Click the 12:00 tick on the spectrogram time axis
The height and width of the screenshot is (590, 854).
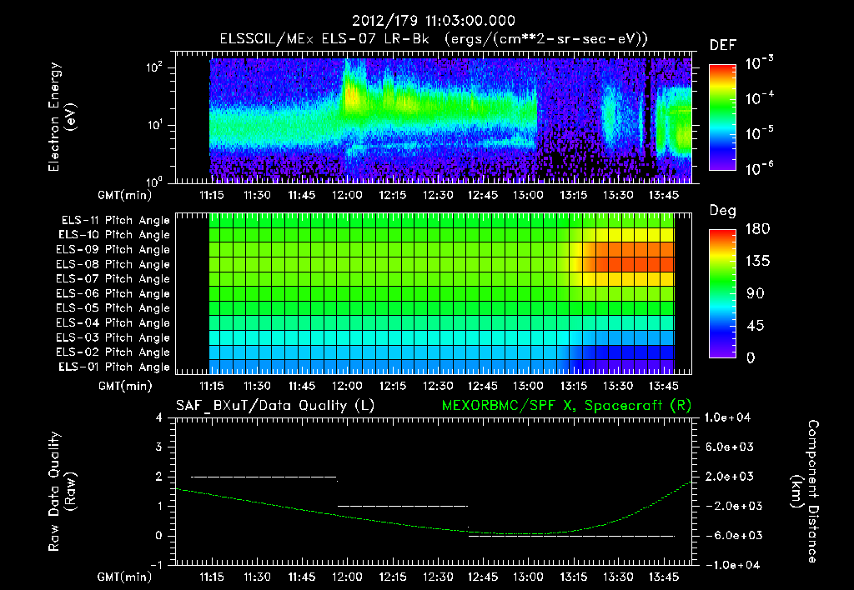347,195
